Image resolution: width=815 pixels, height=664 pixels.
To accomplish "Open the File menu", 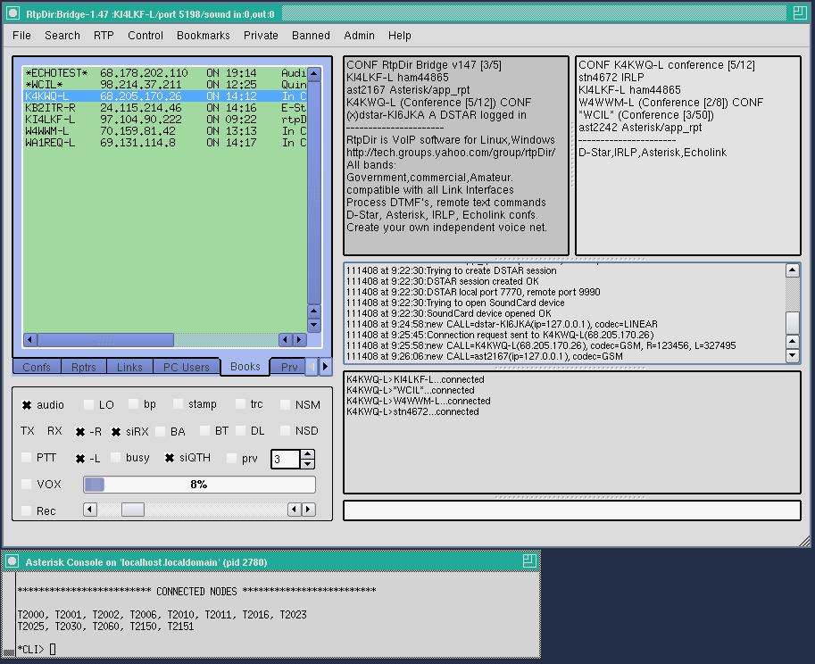I will pyautogui.click(x=21, y=36).
